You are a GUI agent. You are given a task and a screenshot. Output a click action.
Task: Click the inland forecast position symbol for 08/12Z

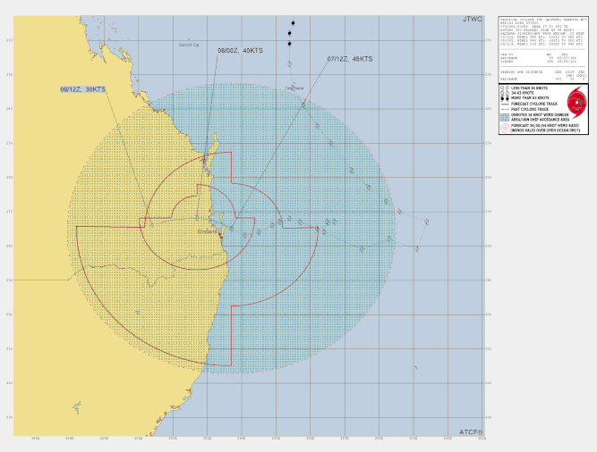click(x=151, y=224)
